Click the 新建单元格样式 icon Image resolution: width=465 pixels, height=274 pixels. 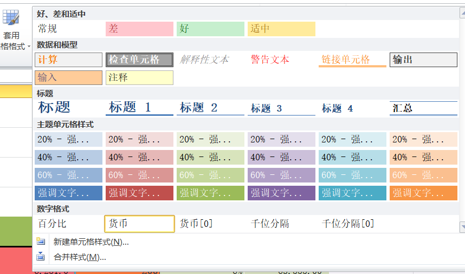click(41, 242)
